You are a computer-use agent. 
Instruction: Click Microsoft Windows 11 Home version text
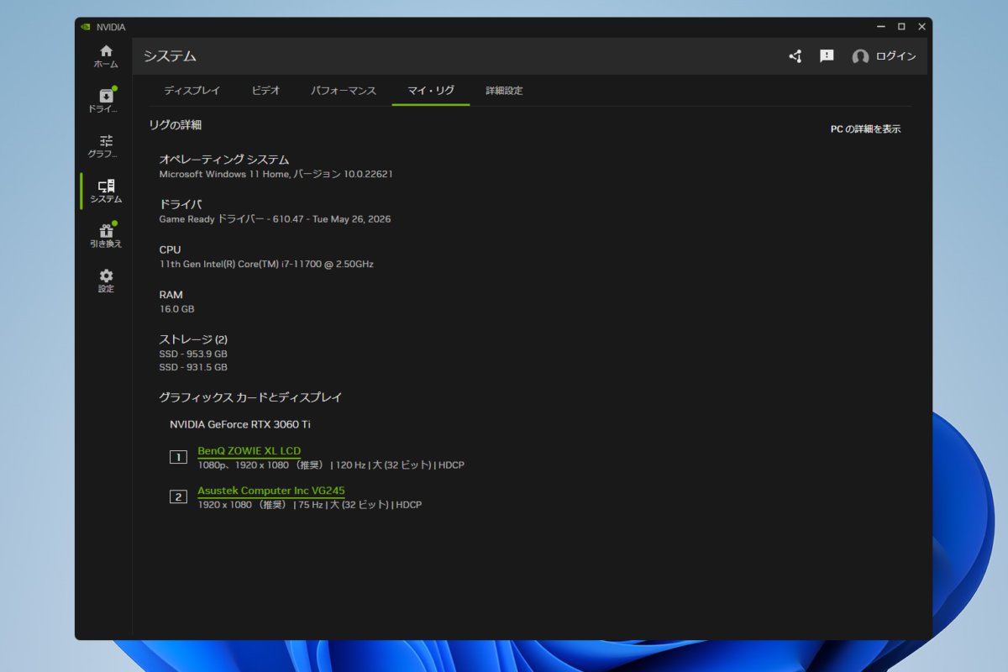pyautogui.click(x=276, y=174)
